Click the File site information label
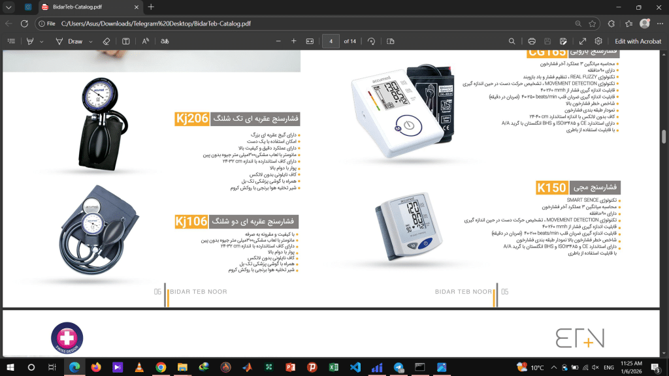Image resolution: width=669 pixels, height=376 pixels. click(x=47, y=23)
